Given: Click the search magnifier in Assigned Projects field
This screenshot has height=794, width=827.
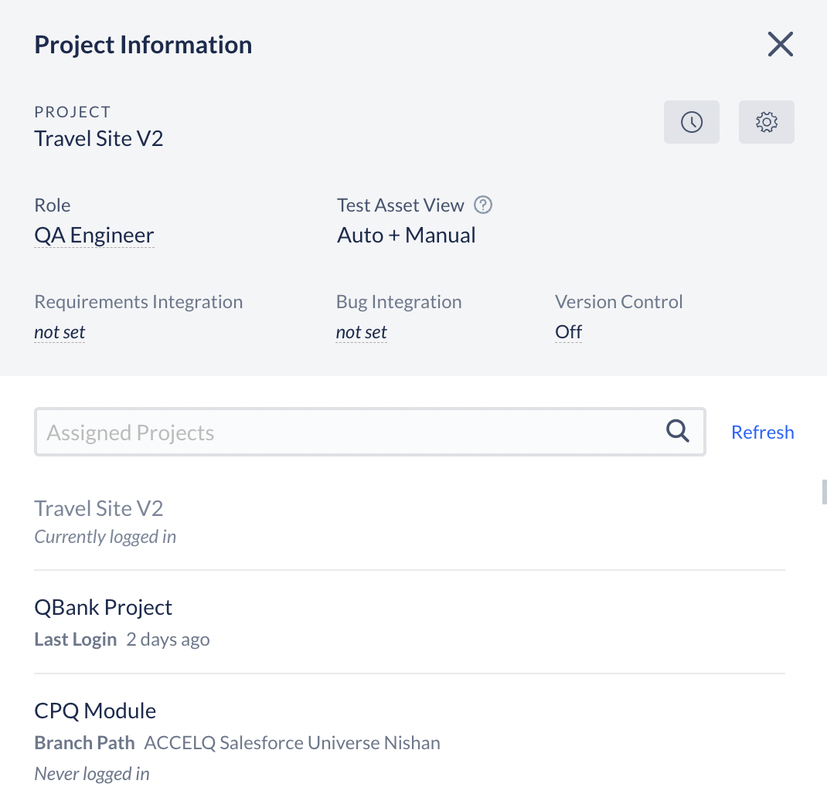Looking at the screenshot, I should coord(678,431).
